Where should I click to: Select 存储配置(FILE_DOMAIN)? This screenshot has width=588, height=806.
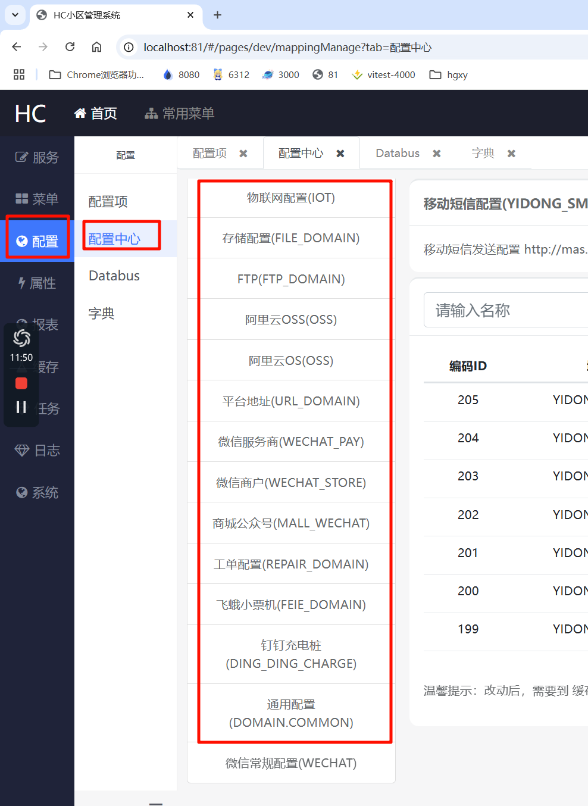(291, 238)
